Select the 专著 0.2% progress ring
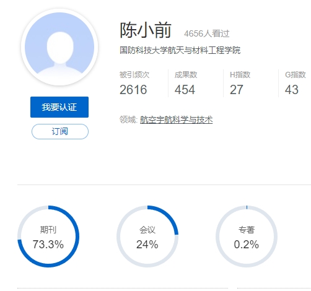 tap(247, 237)
